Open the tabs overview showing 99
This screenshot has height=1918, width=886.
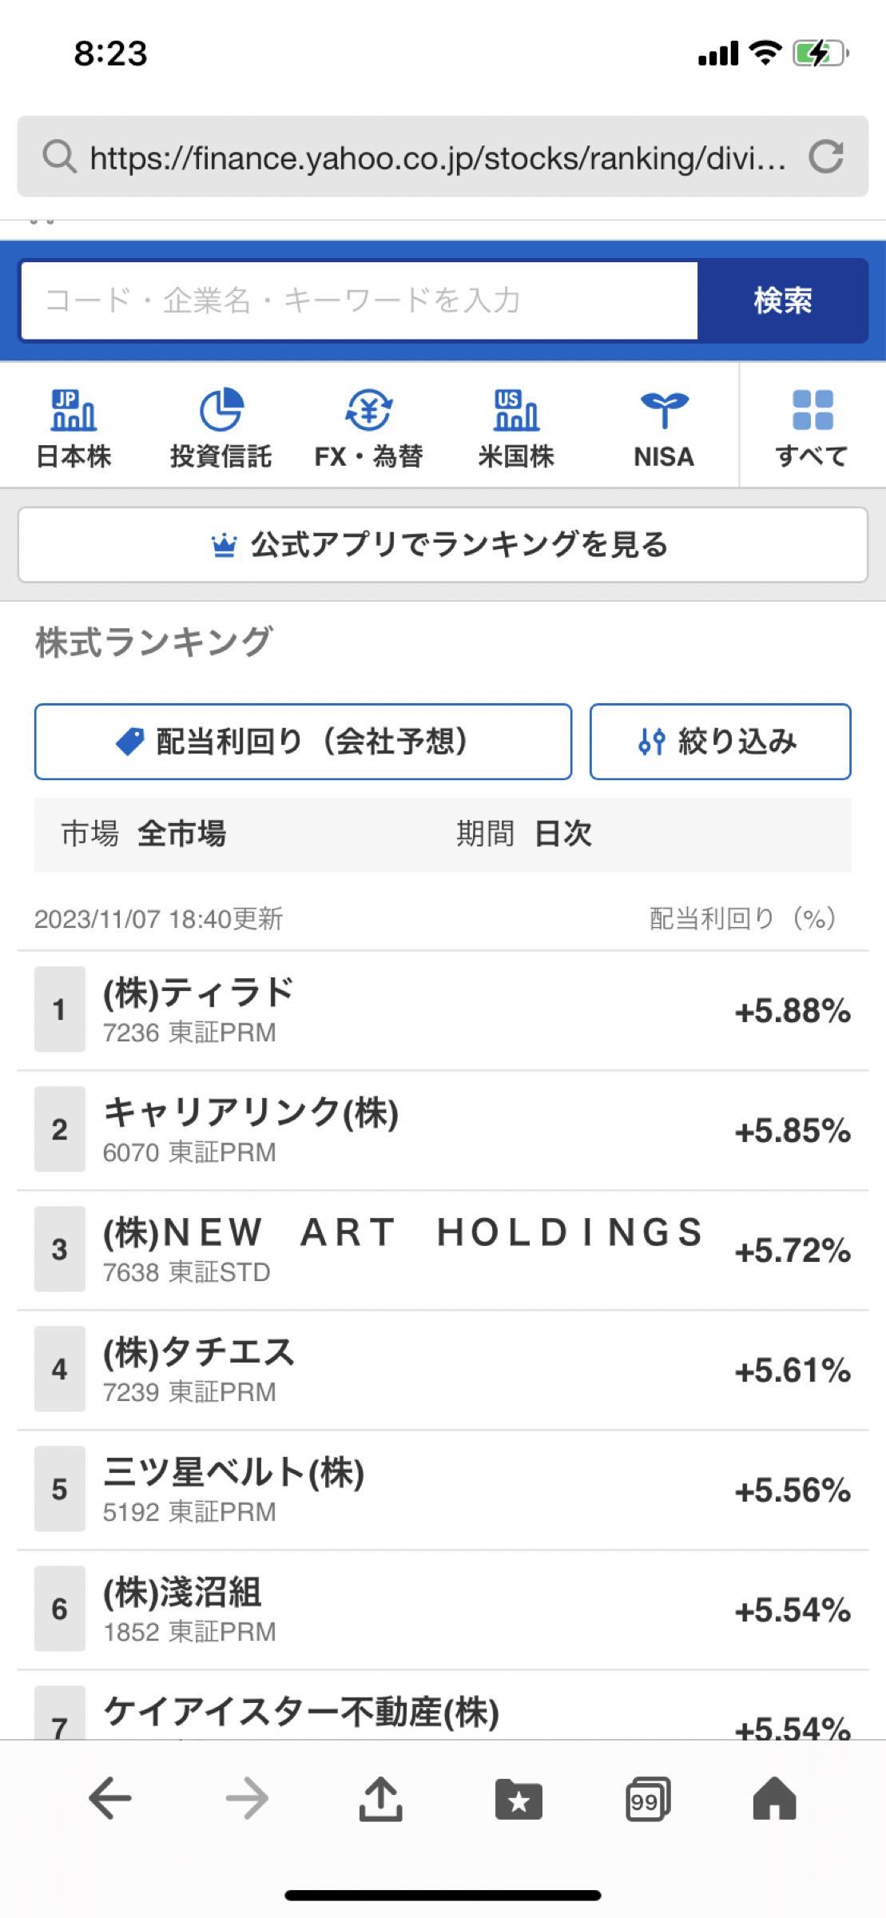[647, 1800]
